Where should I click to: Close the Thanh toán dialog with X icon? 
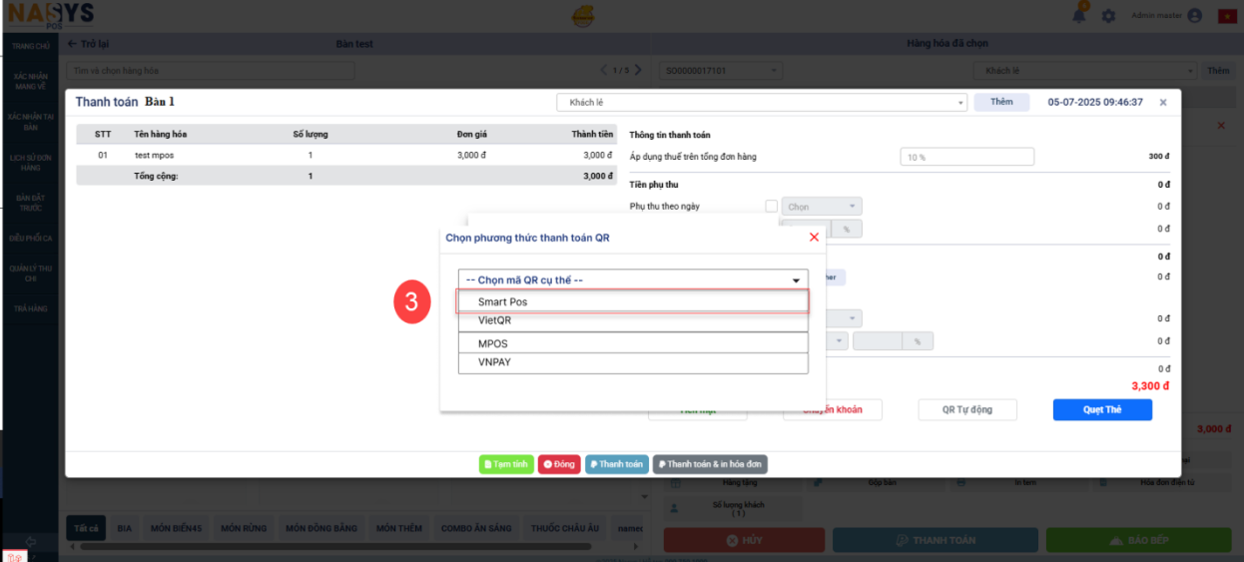pos(1163,102)
